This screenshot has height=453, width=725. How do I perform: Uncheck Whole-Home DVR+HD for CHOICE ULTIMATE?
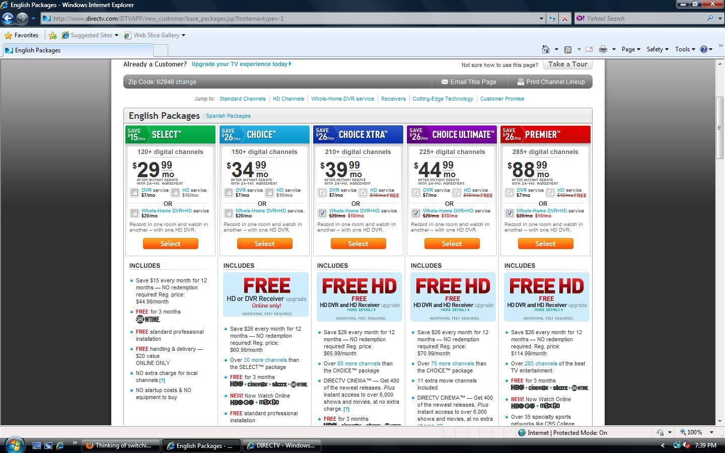[416, 213]
